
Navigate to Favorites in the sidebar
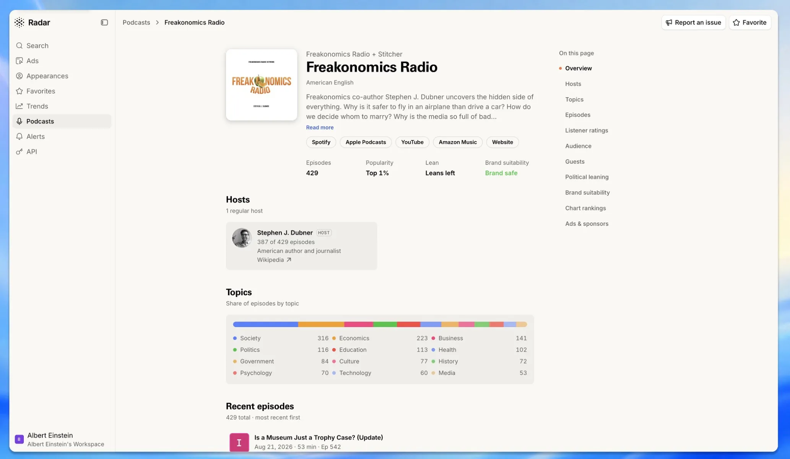pos(62,91)
